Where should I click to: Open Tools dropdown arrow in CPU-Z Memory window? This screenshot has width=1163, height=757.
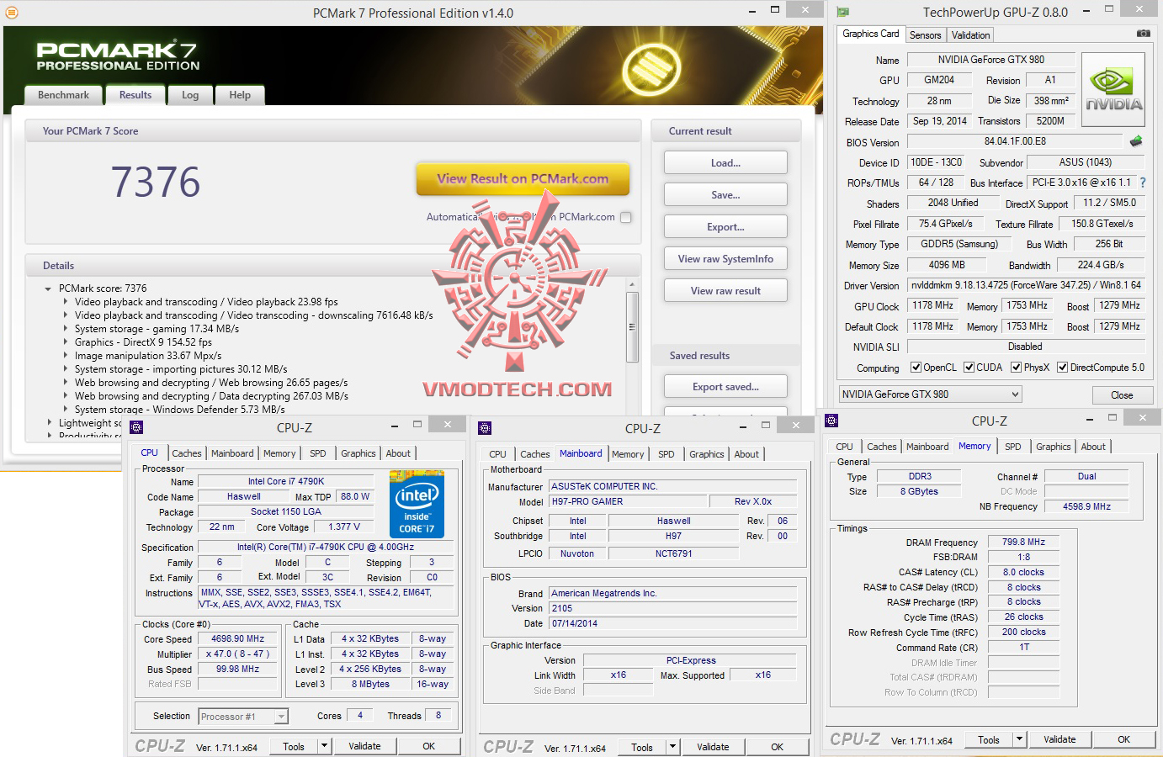point(1019,739)
